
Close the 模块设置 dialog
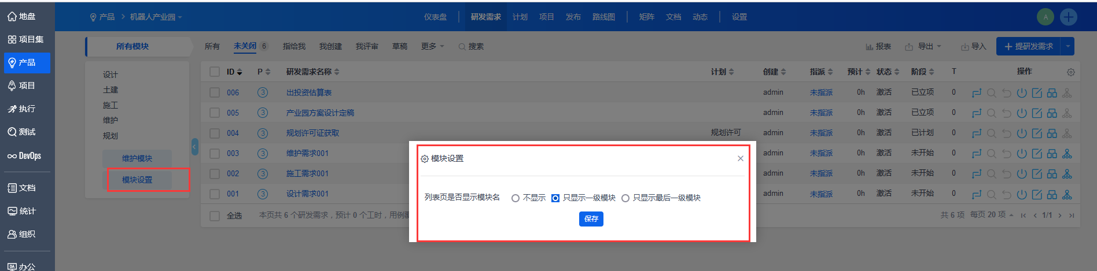(740, 158)
